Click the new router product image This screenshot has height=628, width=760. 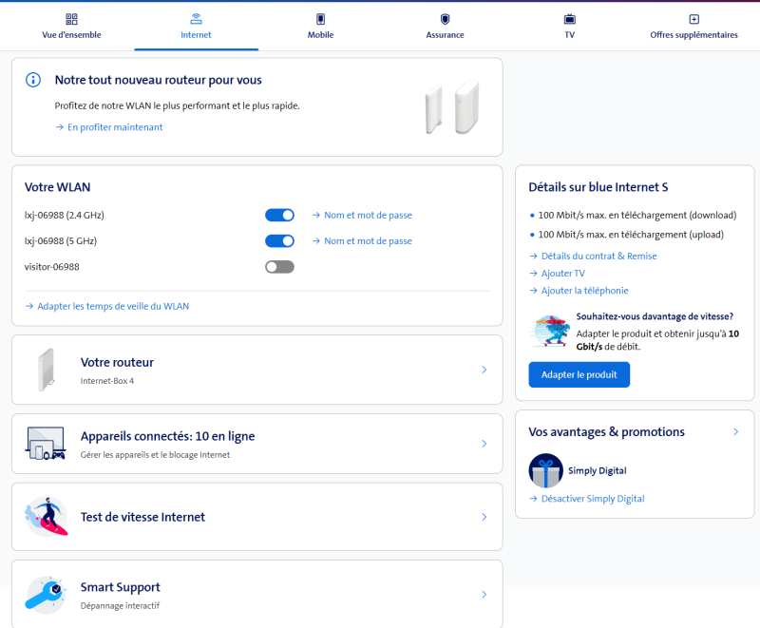(450, 107)
